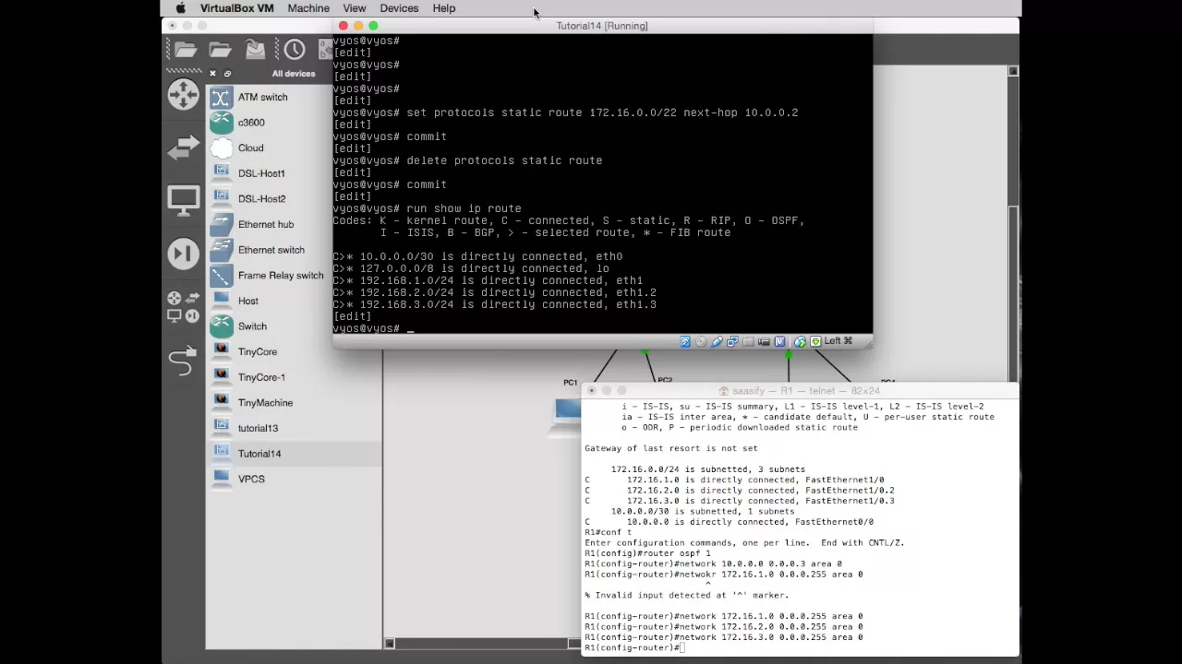This screenshot has width=1182, height=664.
Task: Click GNS3 snapshot clock icon
Action: pyautogui.click(x=295, y=50)
